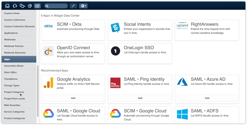Select Project Categories in sidebar

[x=19, y=92]
